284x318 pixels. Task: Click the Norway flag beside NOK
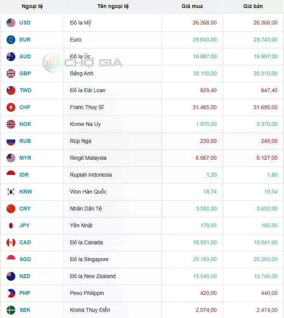pos(11,124)
